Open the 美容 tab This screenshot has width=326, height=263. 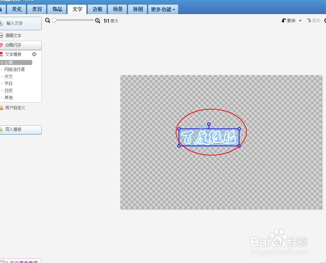37,9
